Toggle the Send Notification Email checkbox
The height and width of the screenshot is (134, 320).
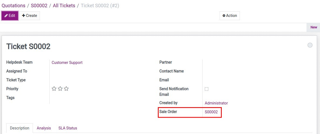pyautogui.click(x=207, y=89)
